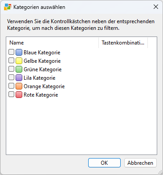
Task: Check the Blaue Kategorie checkbox
Action: 11,52
